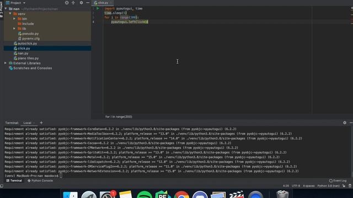
Task: Open Launchpad rocket in the dock
Action: [x=89, y=195]
